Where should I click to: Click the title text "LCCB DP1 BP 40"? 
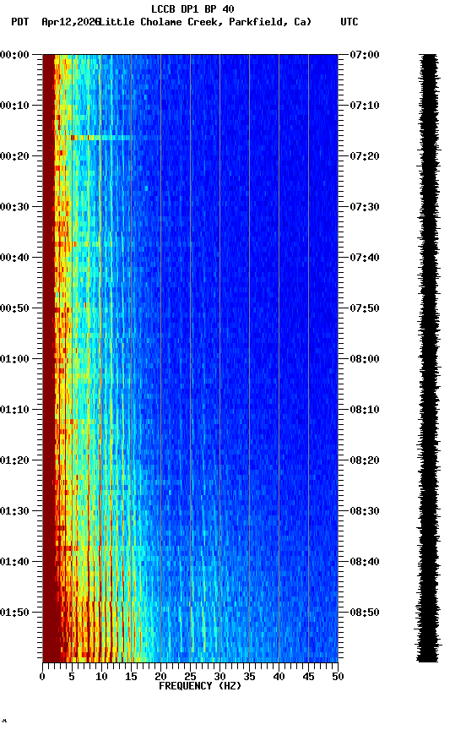pyautogui.click(x=192, y=8)
